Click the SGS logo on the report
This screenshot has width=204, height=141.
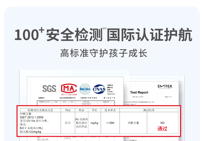[x=49, y=89]
